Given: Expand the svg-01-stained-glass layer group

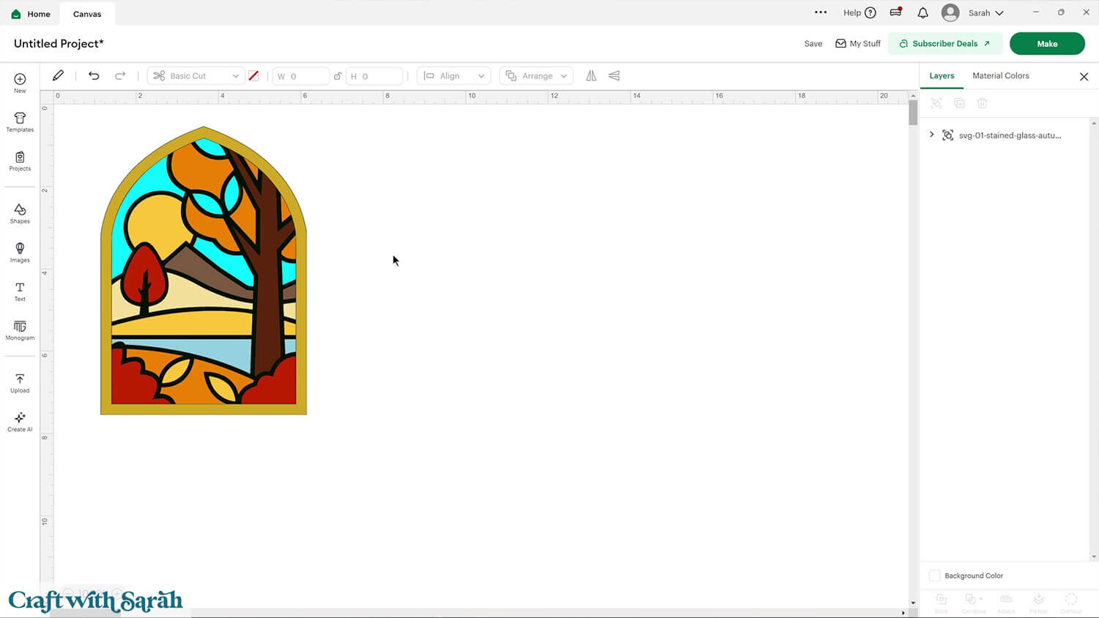Looking at the screenshot, I should (931, 135).
